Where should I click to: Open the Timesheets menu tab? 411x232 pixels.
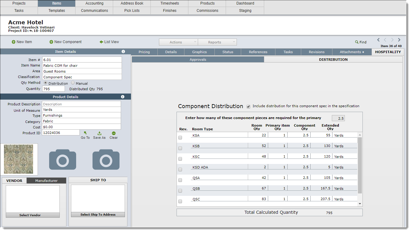point(170,3)
